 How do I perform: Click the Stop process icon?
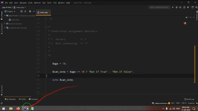pos(188,7)
